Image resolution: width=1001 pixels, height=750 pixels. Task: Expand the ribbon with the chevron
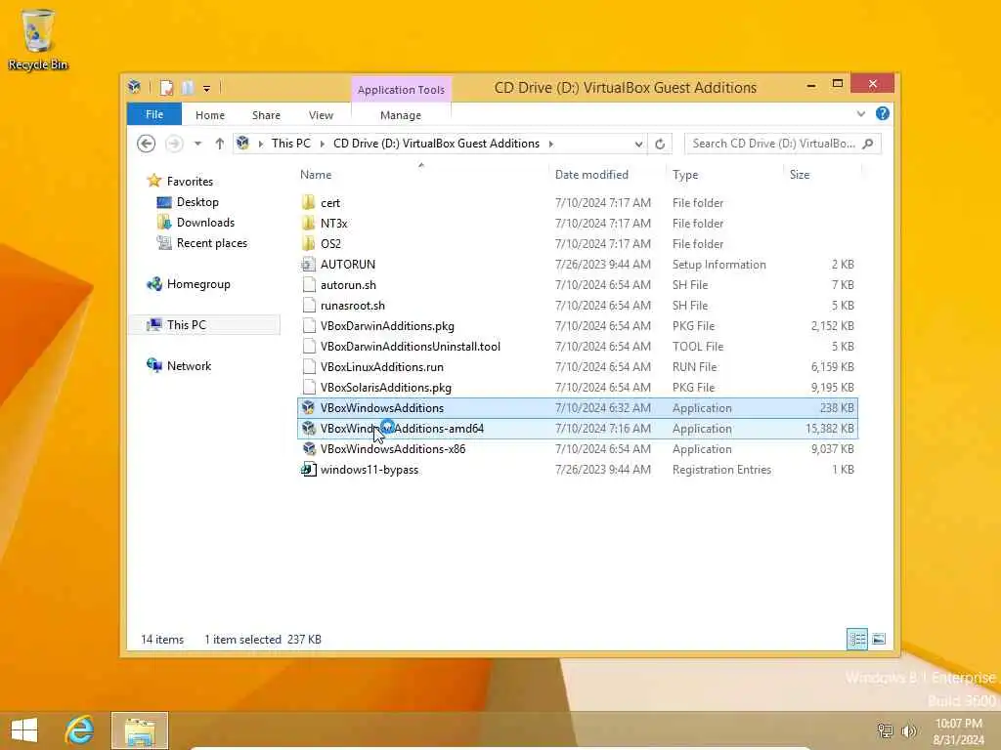(x=861, y=114)
